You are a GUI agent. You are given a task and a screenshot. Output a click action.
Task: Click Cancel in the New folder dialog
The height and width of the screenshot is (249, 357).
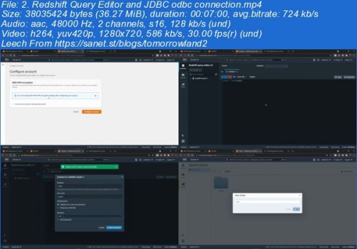[x=288, y=209]
